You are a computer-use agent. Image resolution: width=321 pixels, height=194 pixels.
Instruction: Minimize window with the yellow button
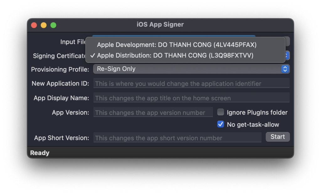pos(44,25)
